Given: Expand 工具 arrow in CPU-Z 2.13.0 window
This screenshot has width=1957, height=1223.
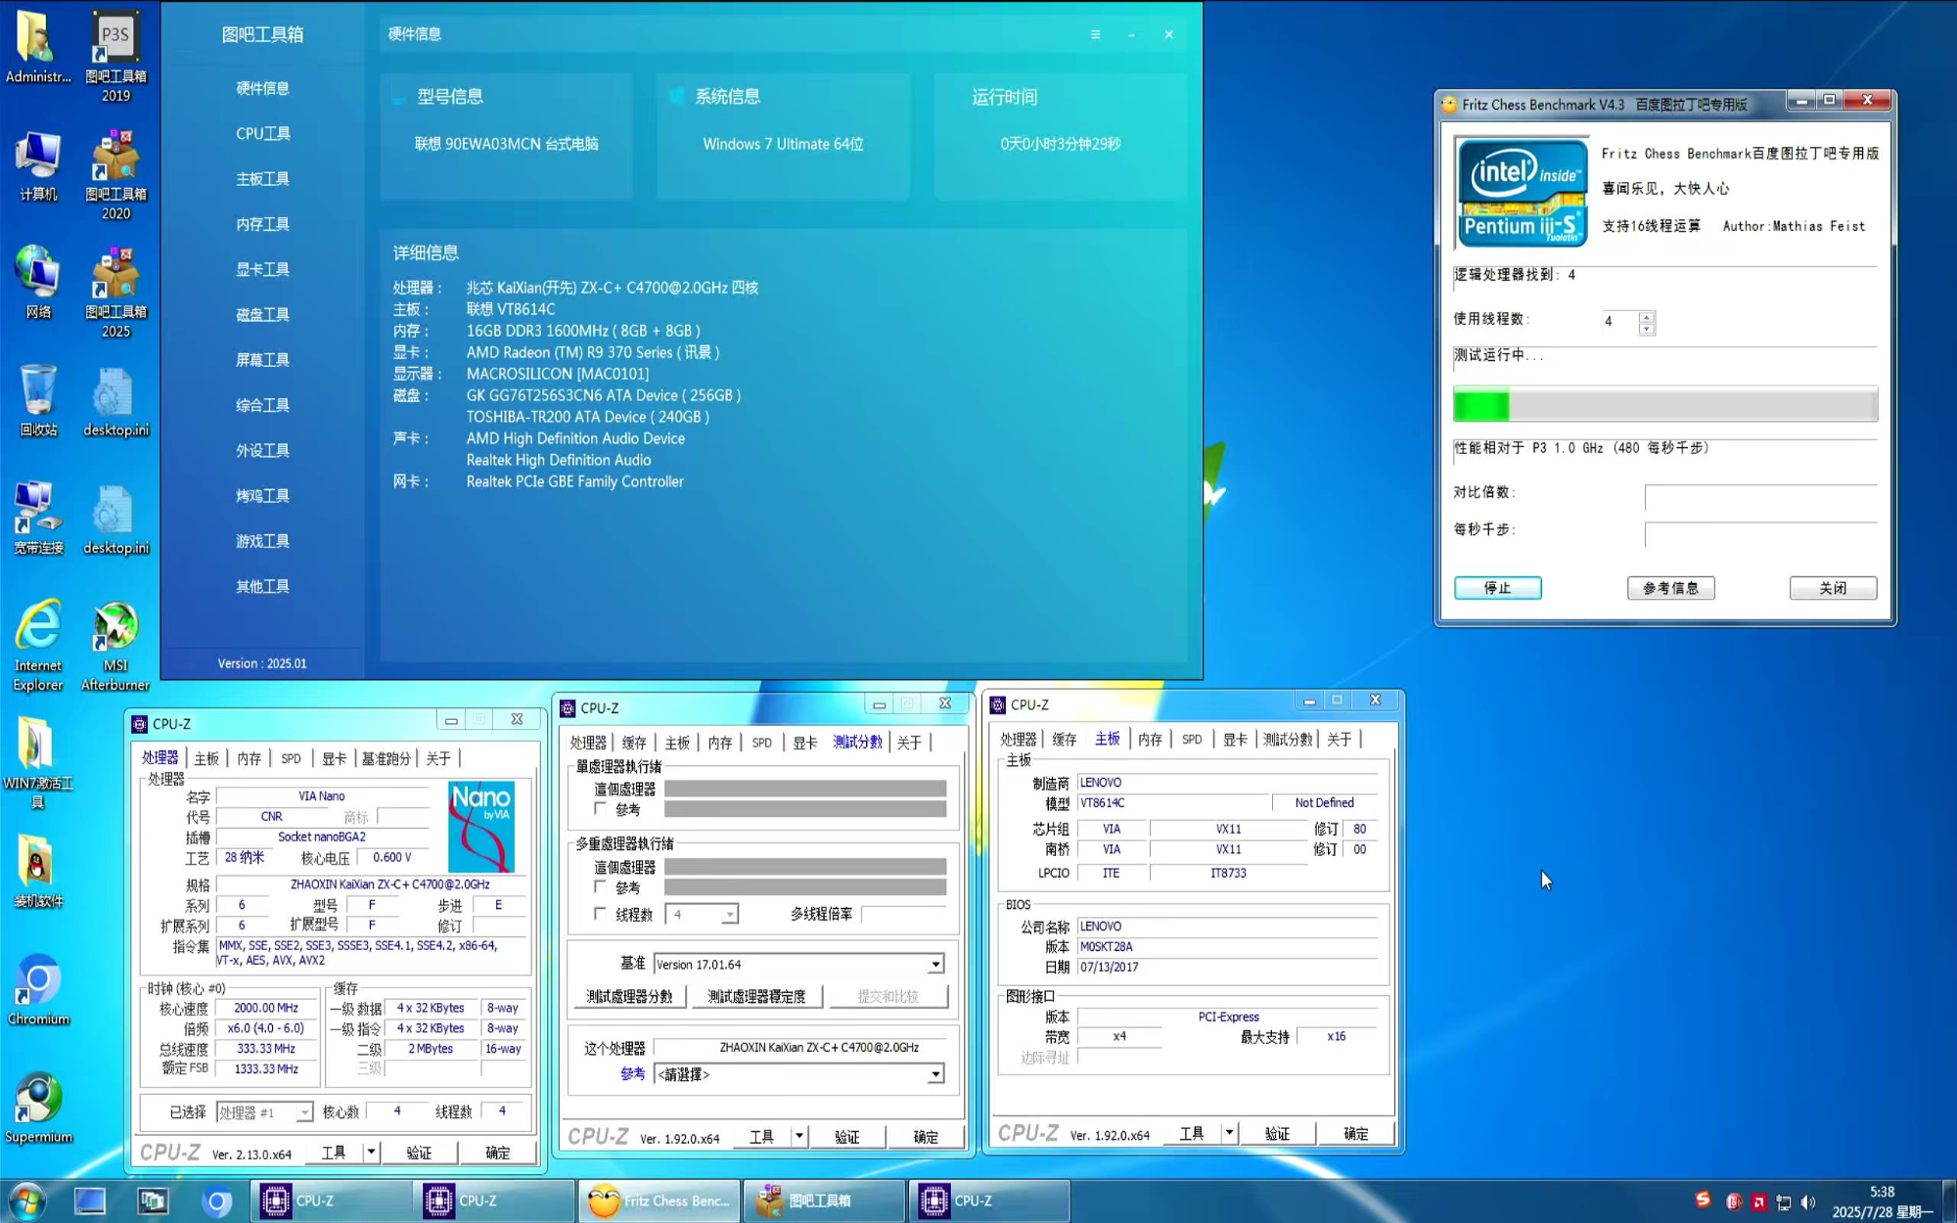Looking at the screenshot, I should pyautogui.click(x=371, y=1153).
